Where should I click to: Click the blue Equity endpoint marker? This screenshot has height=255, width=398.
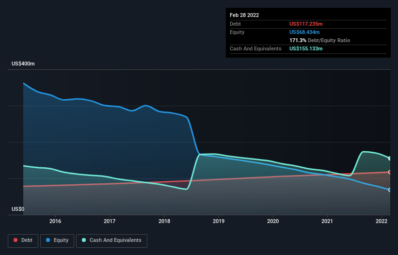[390, 190]
